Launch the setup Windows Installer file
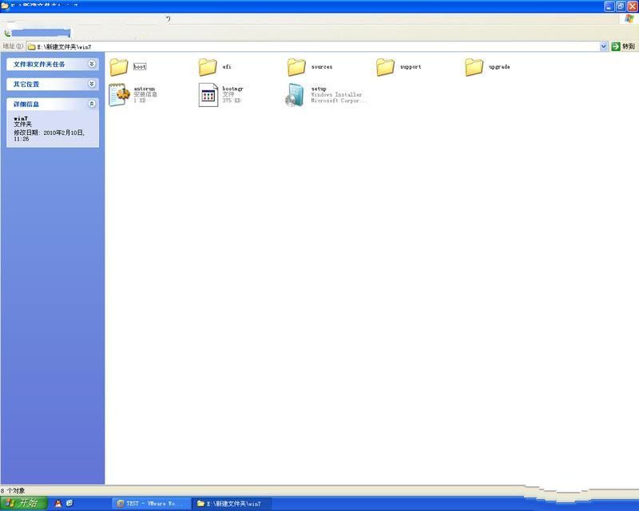 294,94
